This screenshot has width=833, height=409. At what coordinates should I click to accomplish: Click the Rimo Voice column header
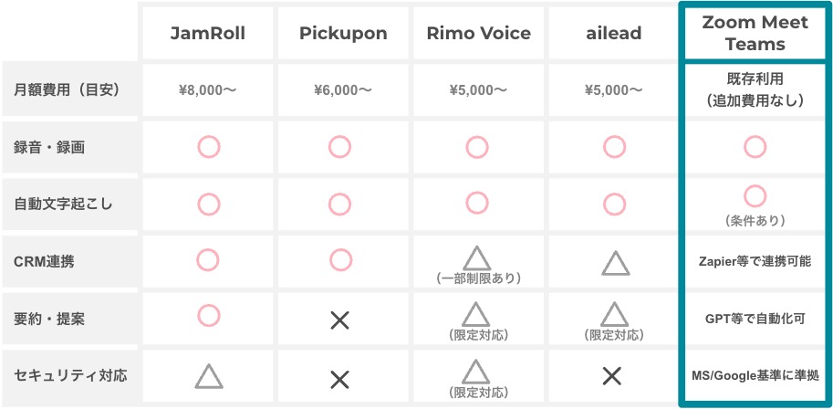point(479,33)
